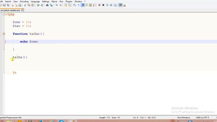Image resolution: width=217 pixels, height=122 pixels.
Task: Toggle the ABC spell-check icon
Action: (x=121, y=5)
